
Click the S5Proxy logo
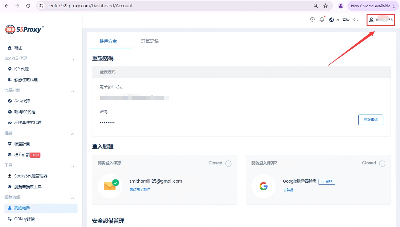click(x=25, y=29)
